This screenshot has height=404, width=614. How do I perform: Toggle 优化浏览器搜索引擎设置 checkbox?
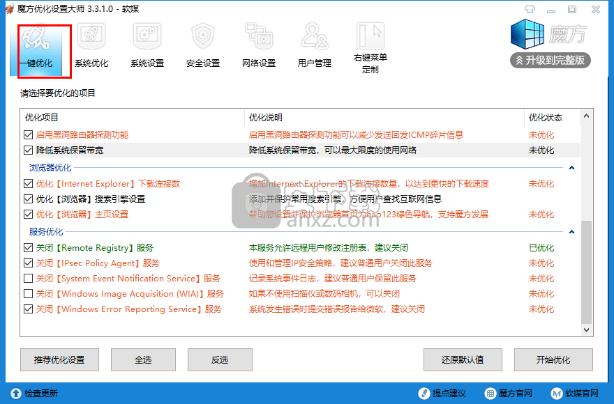tap(28, 199)
